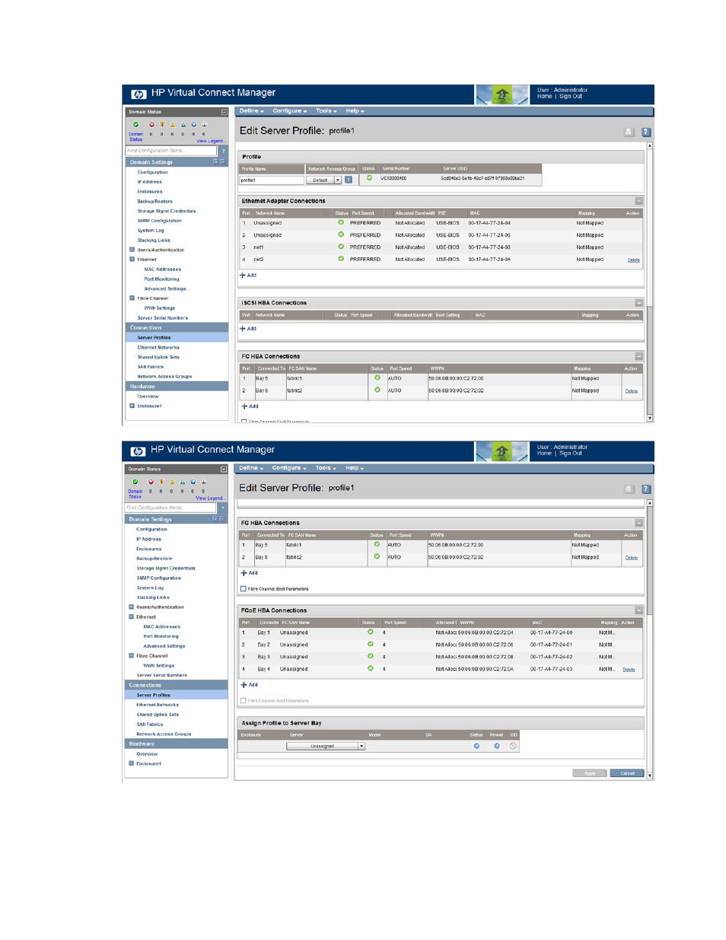Click the question mark beside the Find Configuration Items box in the upper screenshot
The width and height of the screenshot is (726, 940).
coord(223,151)
